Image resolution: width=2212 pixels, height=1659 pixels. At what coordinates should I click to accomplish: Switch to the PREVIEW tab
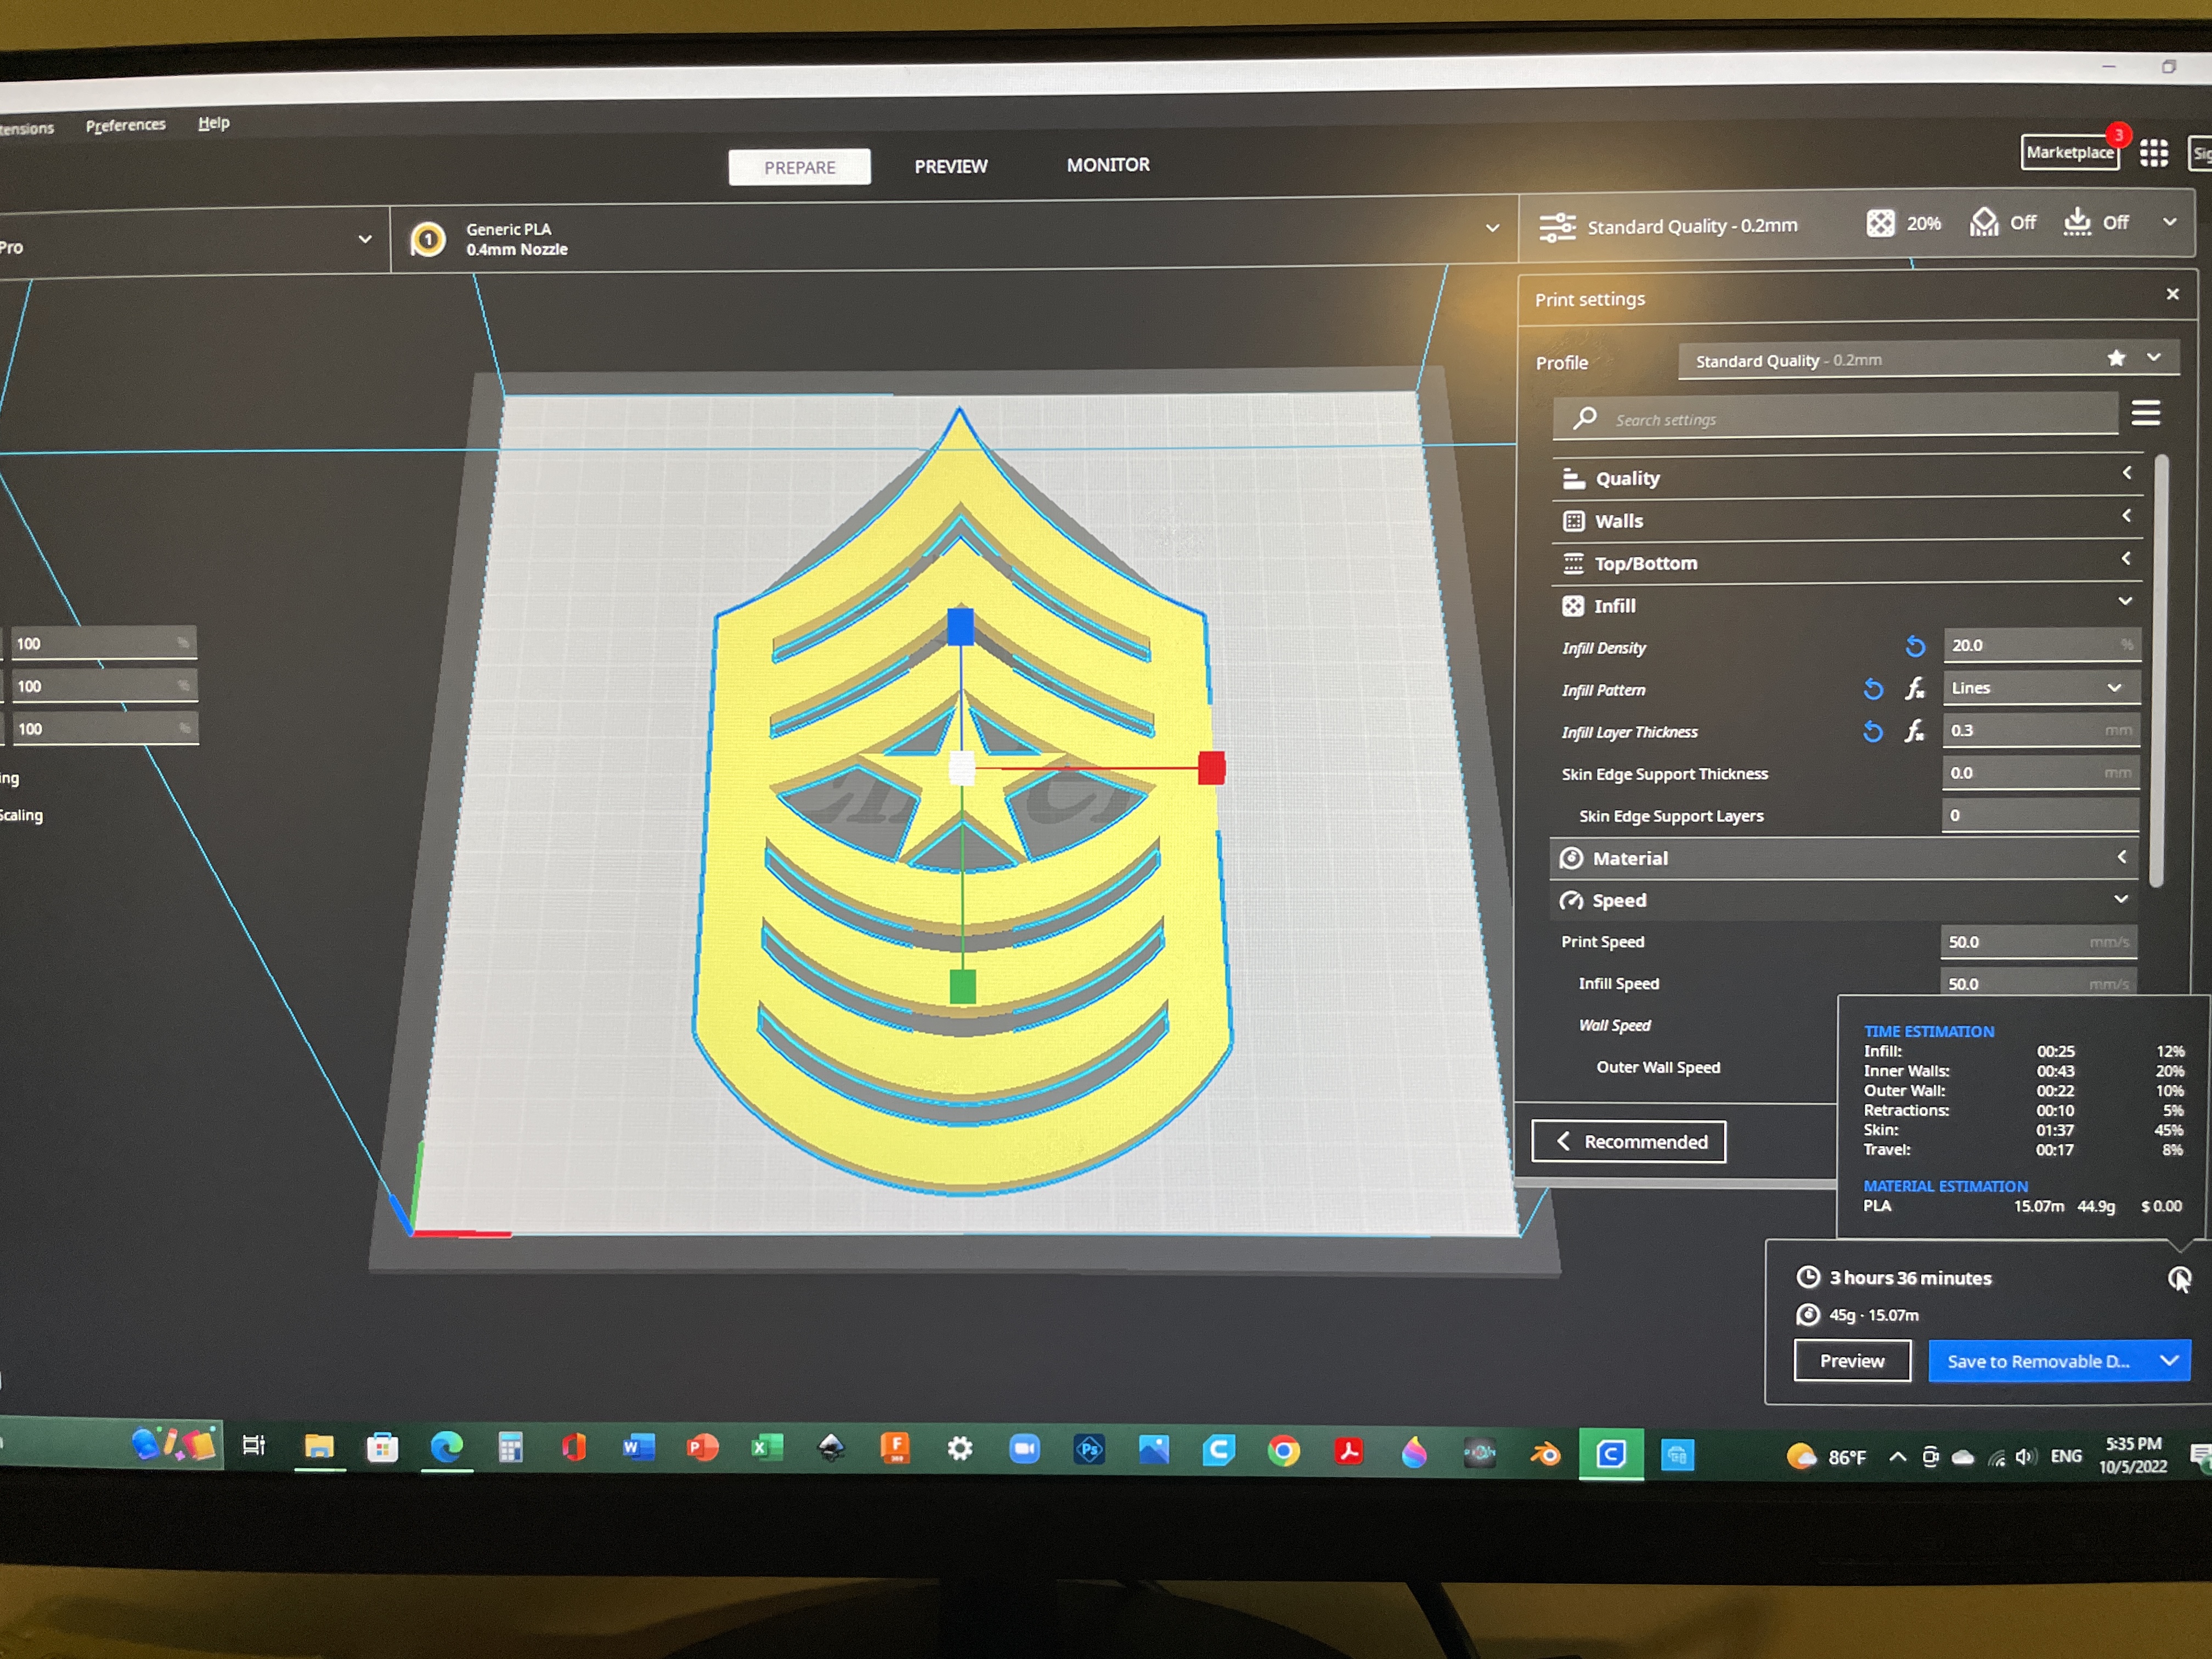(x=950, y=166)
